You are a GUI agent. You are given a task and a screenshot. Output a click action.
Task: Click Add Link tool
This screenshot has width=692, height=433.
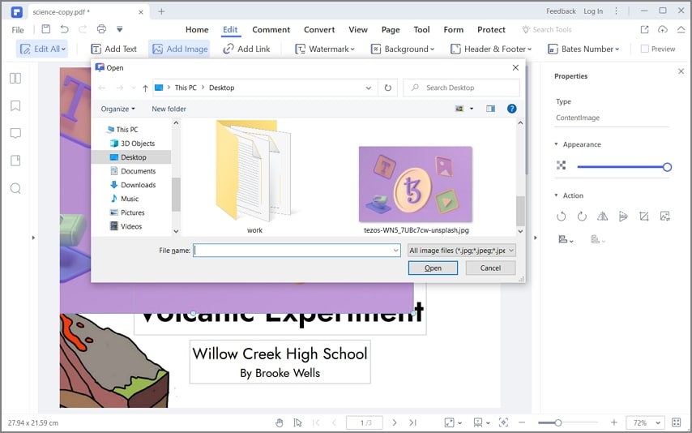point(246,49)
